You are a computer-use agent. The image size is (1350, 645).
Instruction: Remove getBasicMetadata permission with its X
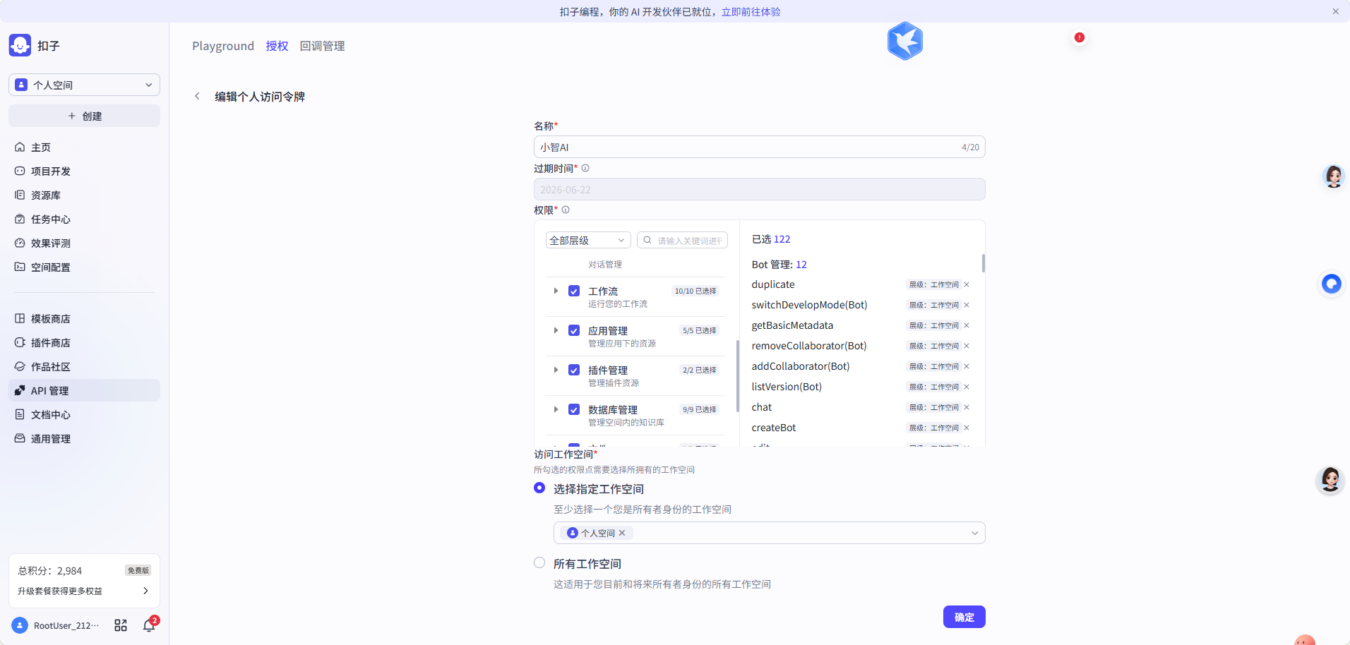pyautogui.click(x=967, y=325)
